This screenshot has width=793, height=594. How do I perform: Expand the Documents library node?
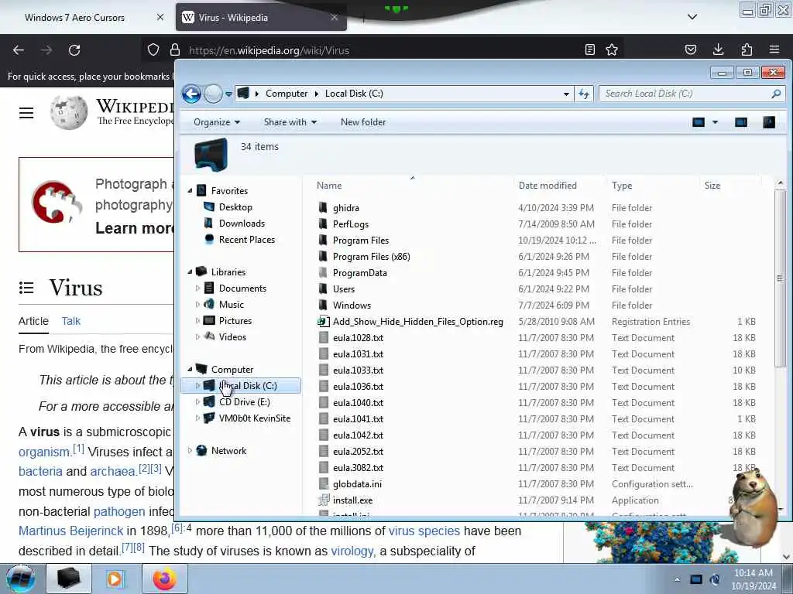197,288
